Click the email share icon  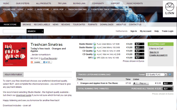[49, 62]
